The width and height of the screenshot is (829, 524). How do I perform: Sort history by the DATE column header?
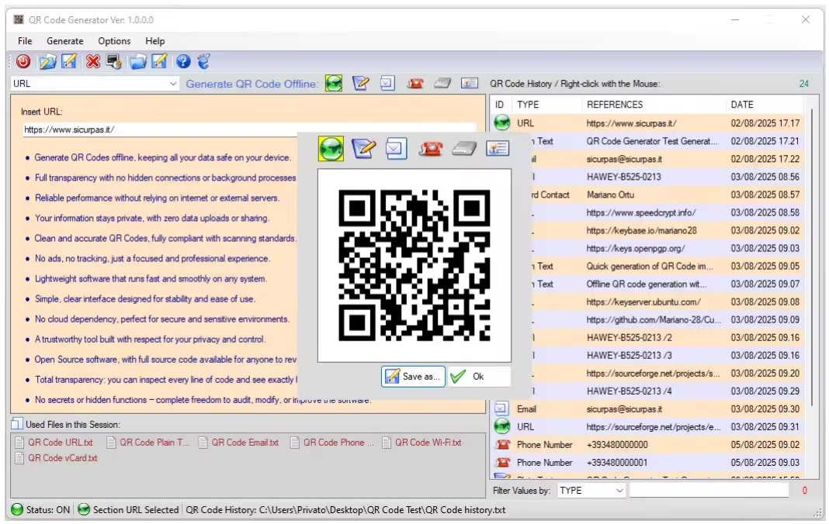765,105
